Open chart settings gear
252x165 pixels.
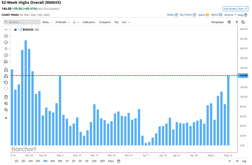229,22
